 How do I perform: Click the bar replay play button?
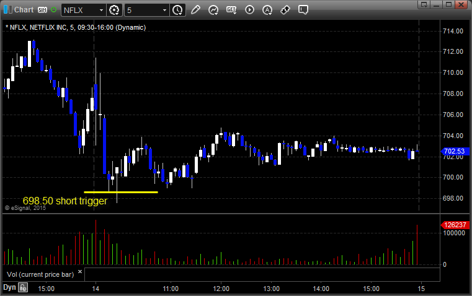(x=249, y=10)
